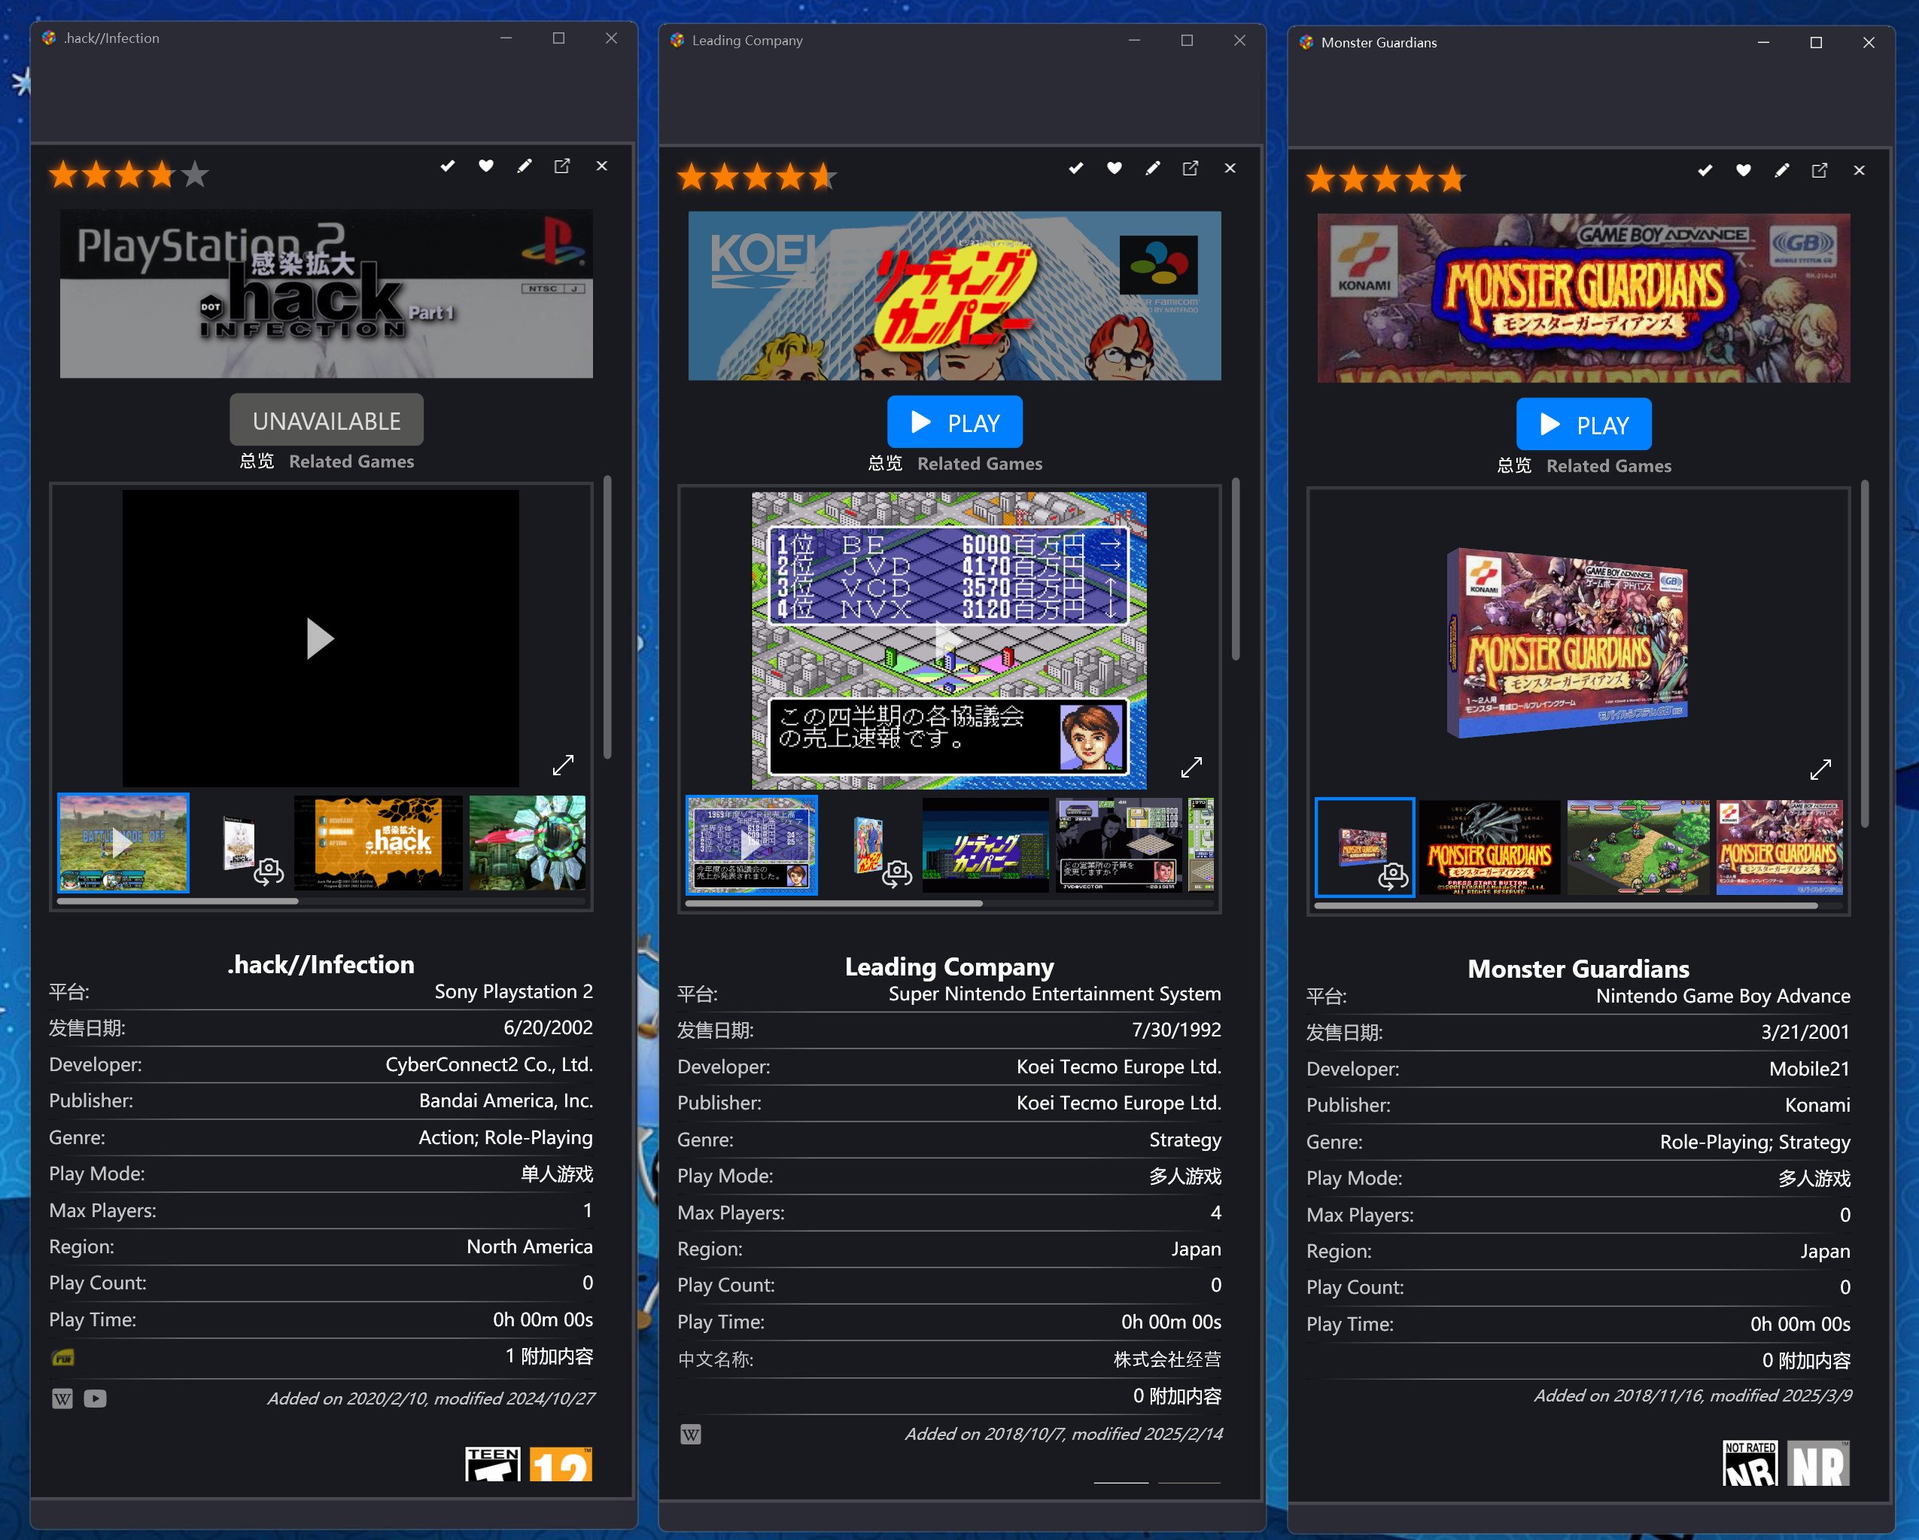
Task: Select Leading Company title screen thumbnail
Action: 985,846
